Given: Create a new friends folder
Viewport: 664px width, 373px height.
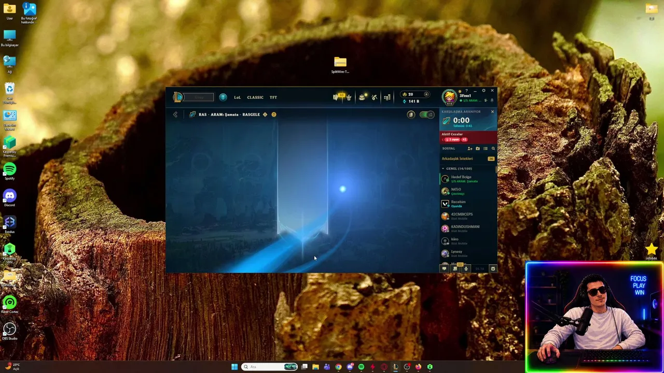Looking at the screenshot, I should 478,149.
